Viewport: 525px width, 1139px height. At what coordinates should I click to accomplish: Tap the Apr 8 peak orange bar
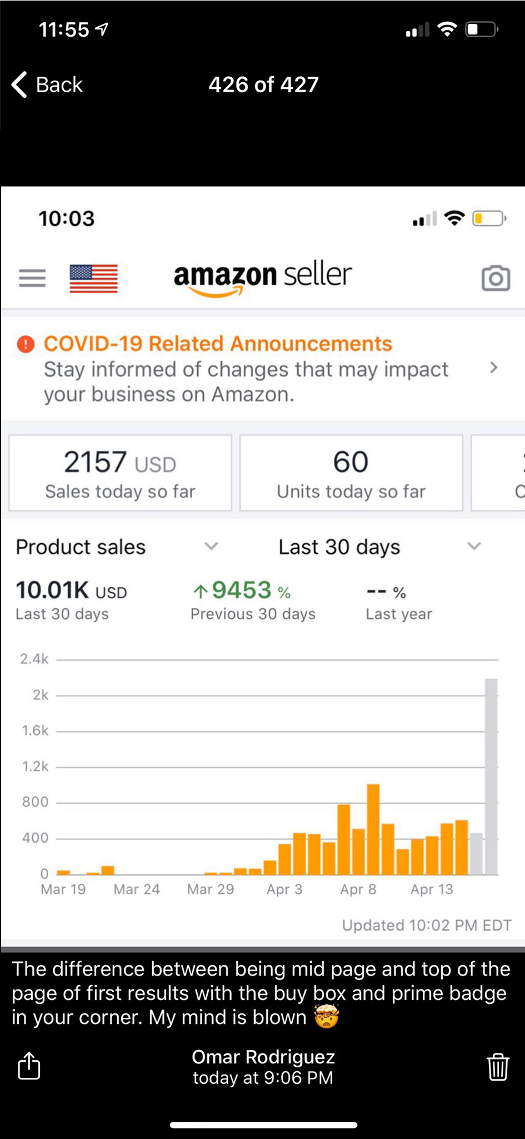point(373,829)
